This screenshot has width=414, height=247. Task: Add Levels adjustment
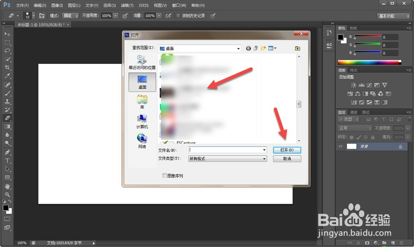click(361, 85)
